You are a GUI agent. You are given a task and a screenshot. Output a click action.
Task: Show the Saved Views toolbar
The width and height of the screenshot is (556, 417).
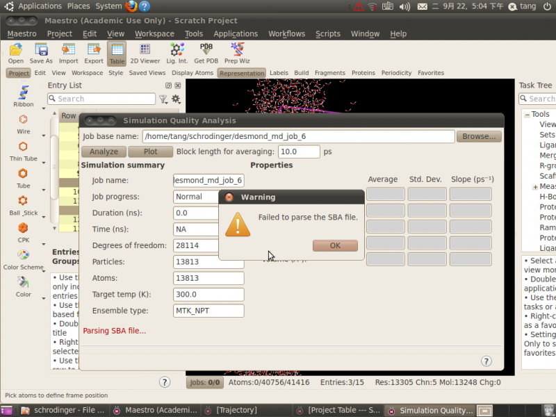tap(147, 73)
